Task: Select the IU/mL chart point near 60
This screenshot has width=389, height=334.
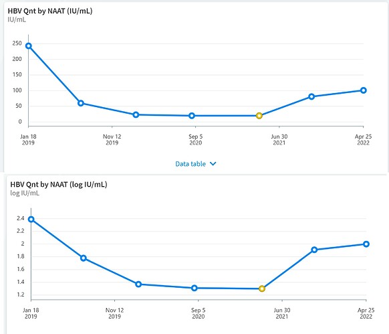Action: coord(81,103)
